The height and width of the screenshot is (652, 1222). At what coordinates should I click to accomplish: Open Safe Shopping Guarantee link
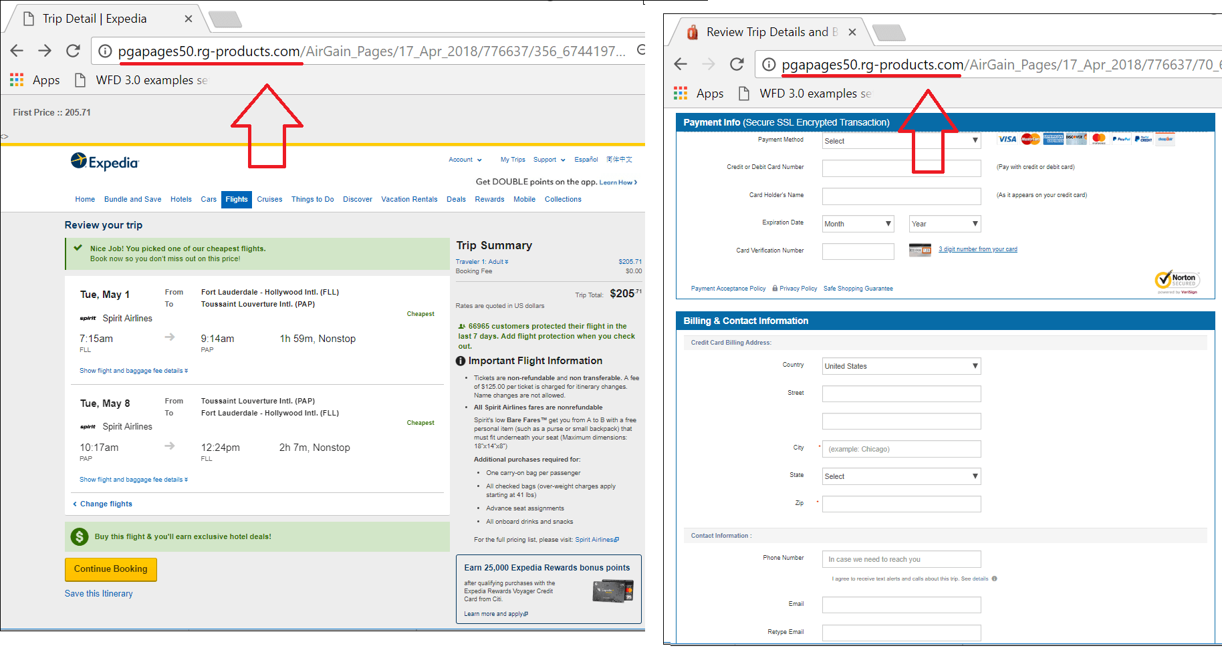[x=858, y=289]
